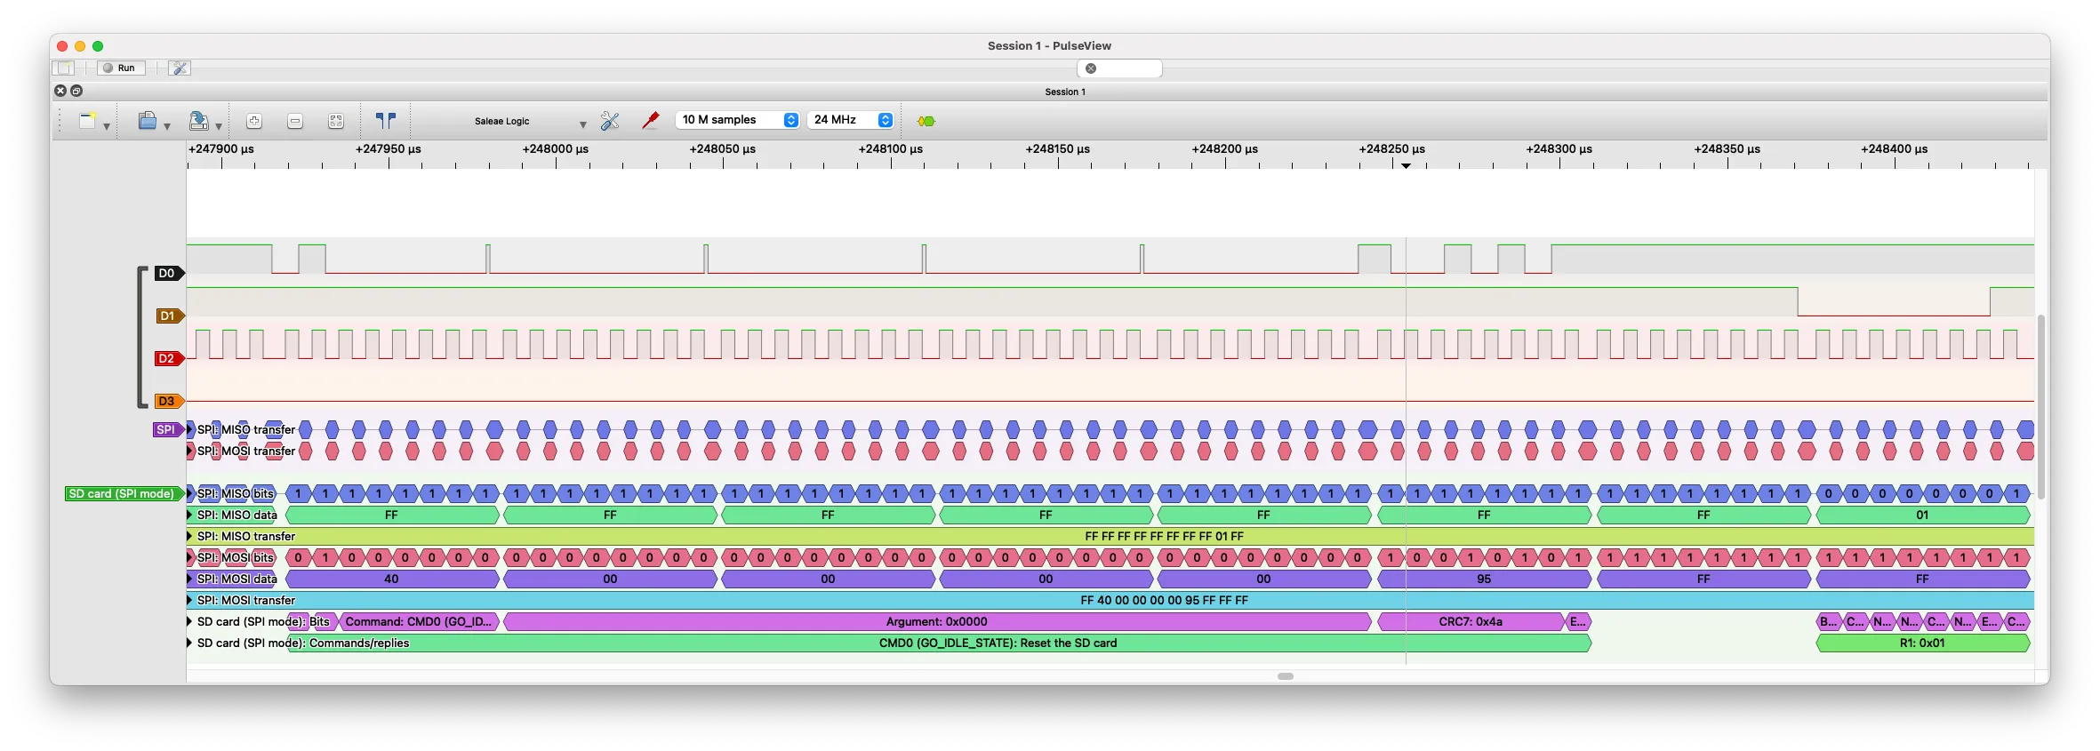2100x751 pixels.
Task: Collapse the Commands/replies row
Action: 189,643
